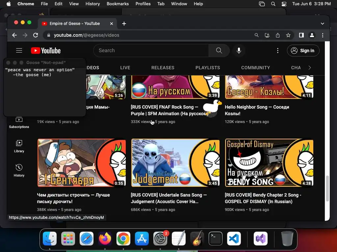Open the YouTube guide hamburger menu
This screenshot has height=252, width=337.
(x=19, y=51)
